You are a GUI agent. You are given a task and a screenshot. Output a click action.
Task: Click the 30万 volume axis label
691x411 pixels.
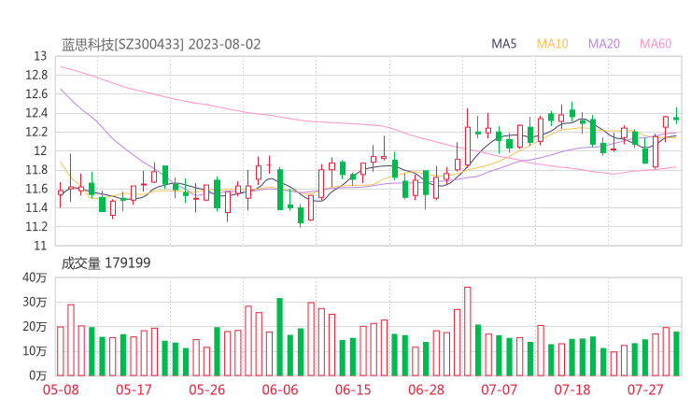click(35, 302)
